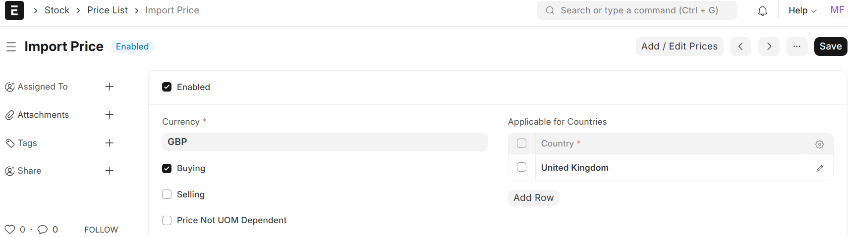Image resolution: width=848 pixels, height=237 pixels.
Task: Open the three-dots more actions menu
Action: pos(796,47)
